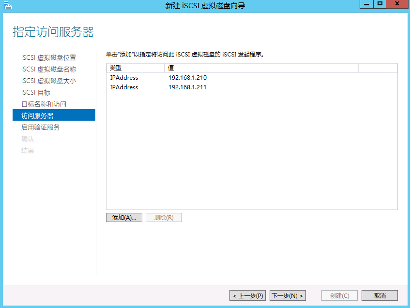The height and width of the screenshot is (308, 410).
Task: Maximize the wizard window
Action: click(x=380, y=4)
